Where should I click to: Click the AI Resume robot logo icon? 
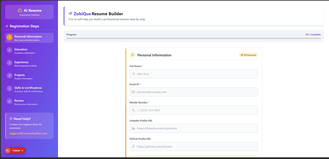click(20, 10)
